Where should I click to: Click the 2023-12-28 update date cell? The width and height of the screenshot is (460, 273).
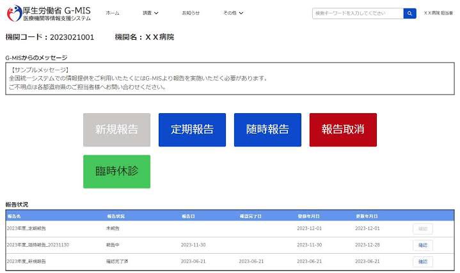[367, 245]
